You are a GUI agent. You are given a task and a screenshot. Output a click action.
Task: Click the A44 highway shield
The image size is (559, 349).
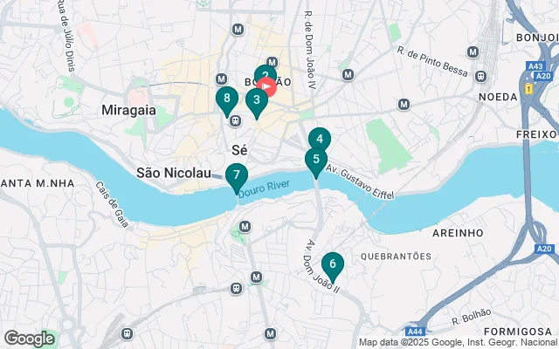tap(416, 332)
